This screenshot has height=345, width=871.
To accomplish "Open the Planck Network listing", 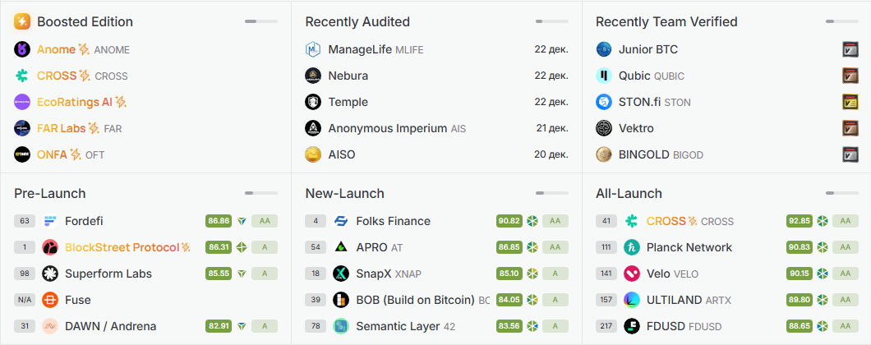I will point(689,247).
